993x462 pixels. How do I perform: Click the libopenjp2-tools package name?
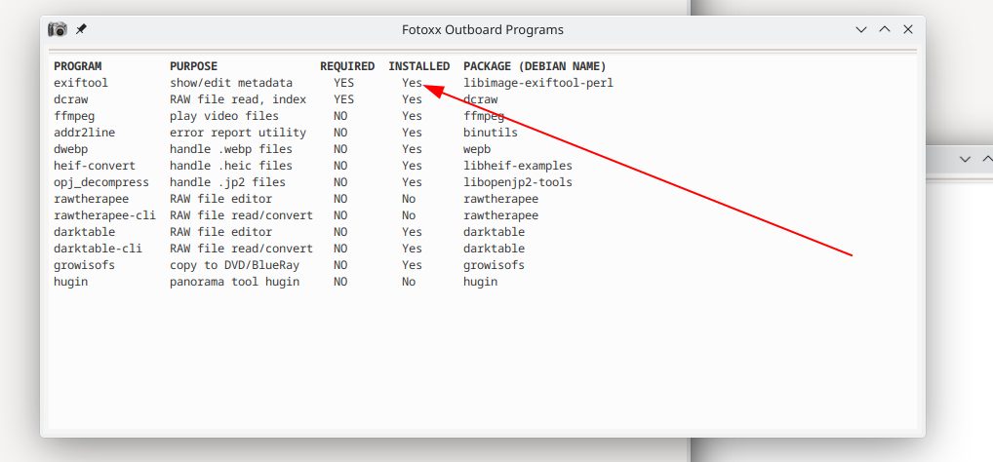517,182
